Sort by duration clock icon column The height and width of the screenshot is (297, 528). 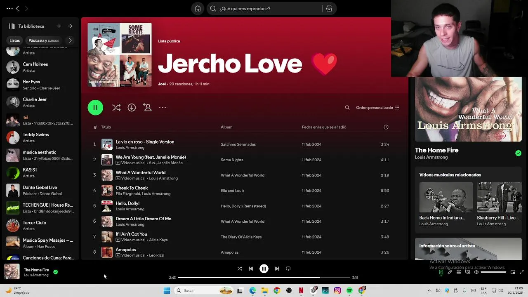click(x=386, y=127)
